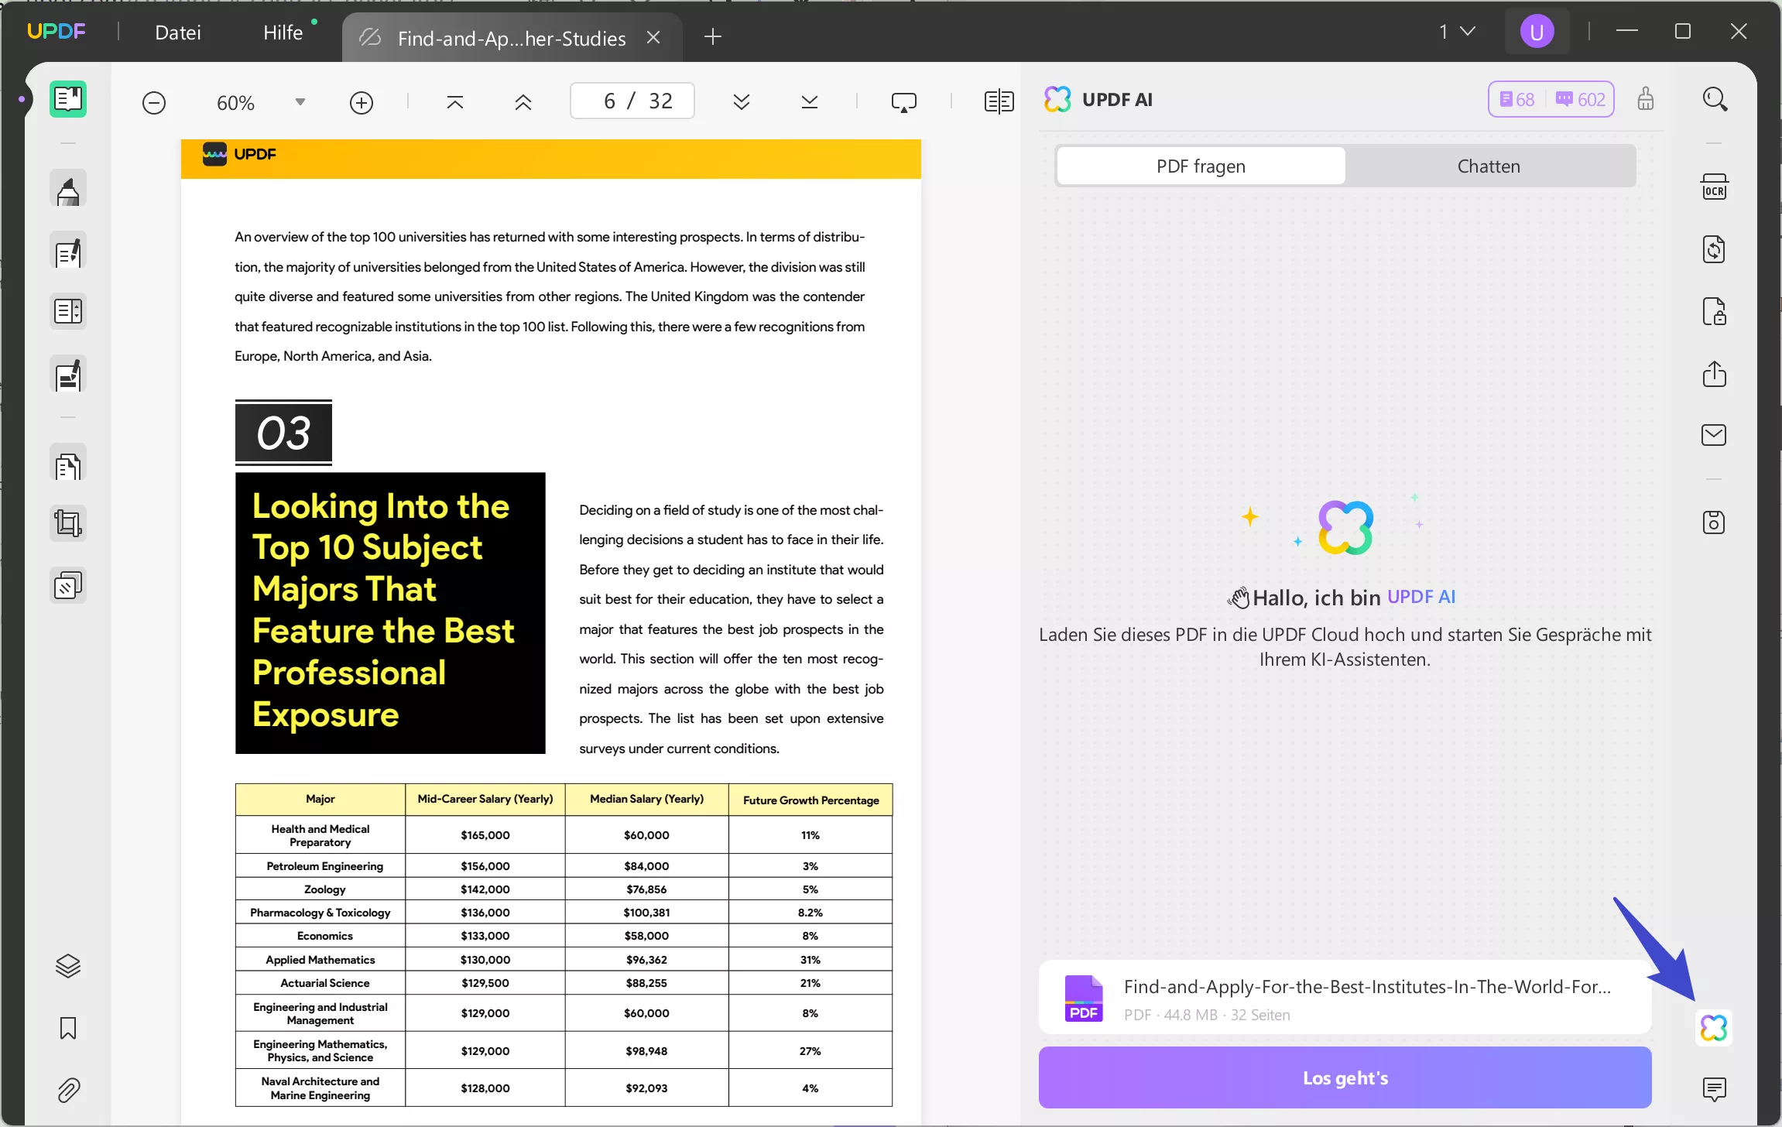
Task: Open the Datei menu
Action: tap(178, 33)
